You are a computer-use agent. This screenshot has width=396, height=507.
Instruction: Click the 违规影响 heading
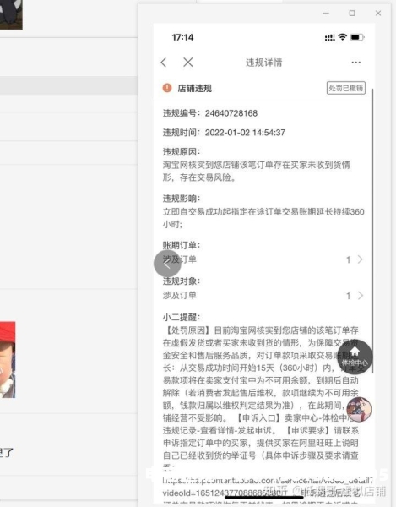(x=182, y=199)
